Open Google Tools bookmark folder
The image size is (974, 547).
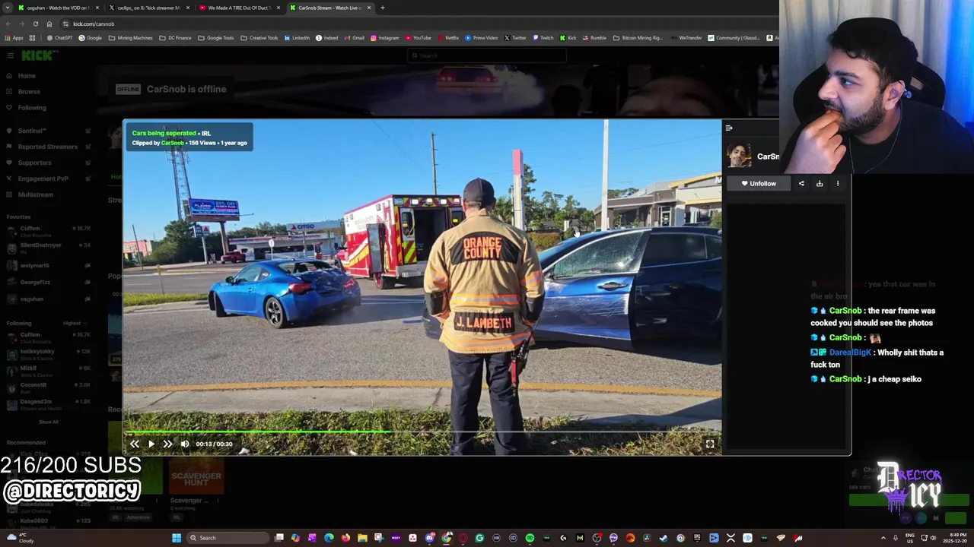click(x=215, y=38)
